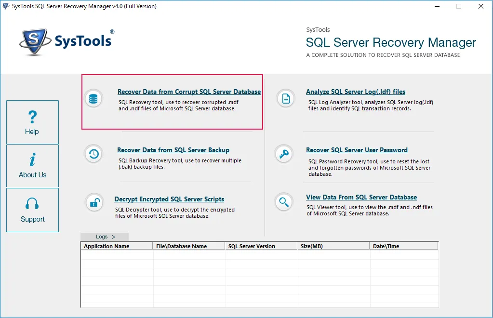Viewport: 493px width, 318px height.
Task: Contact Support via the headphones button
Action: pyautogui.click(x=32, y=210)
